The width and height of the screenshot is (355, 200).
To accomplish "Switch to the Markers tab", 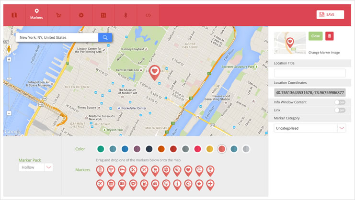I will coord(37,14).
